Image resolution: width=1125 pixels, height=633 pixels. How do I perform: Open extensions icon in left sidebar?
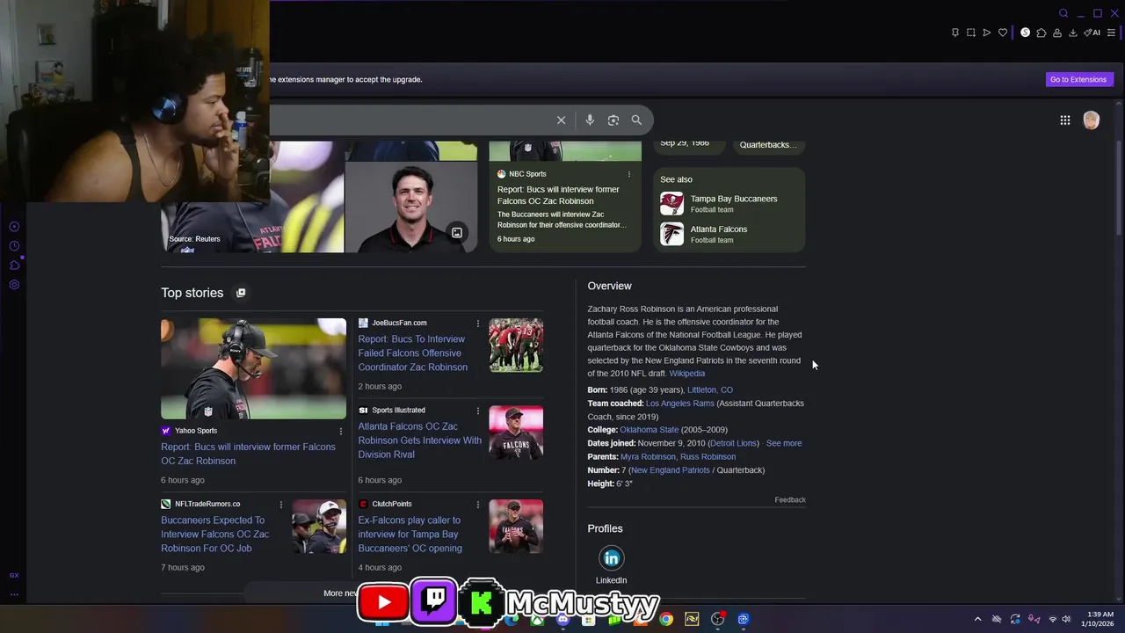pos(14,266)
